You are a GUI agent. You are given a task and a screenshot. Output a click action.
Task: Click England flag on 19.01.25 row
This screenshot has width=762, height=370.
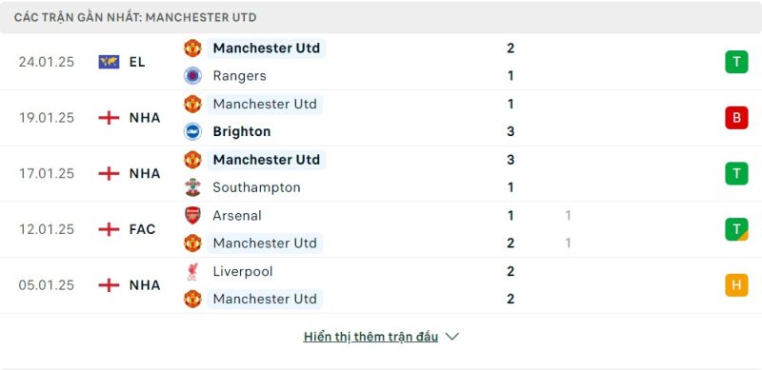pos(109,118)
